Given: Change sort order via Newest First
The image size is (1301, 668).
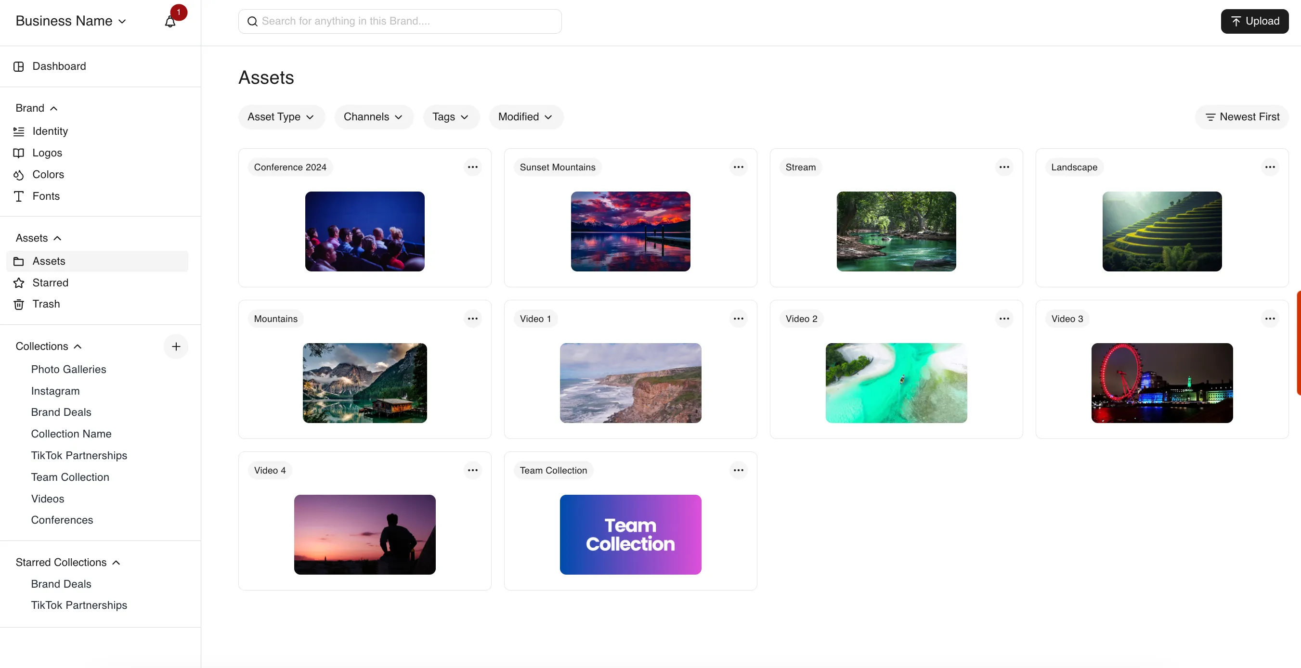Looking at the screenshot, I should click(x=1242, y=117).
